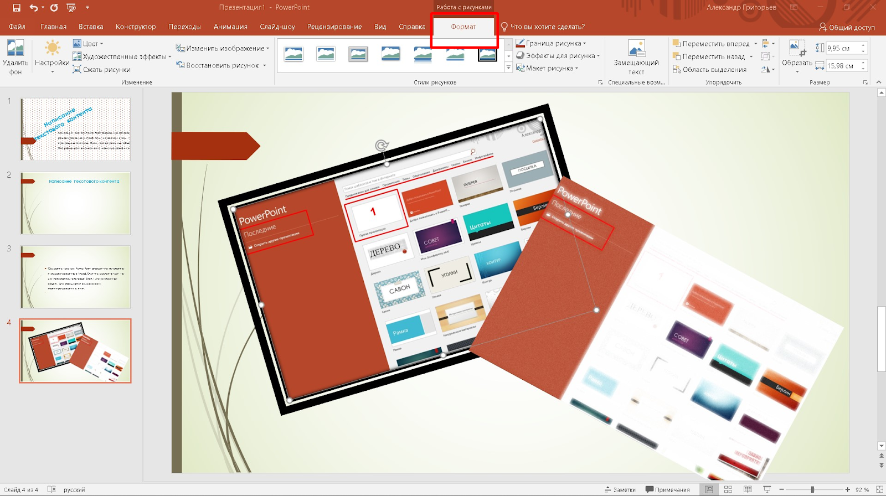Click the Share (Общий доступ) button
886x496 pixels.
[x=847, y=27]
